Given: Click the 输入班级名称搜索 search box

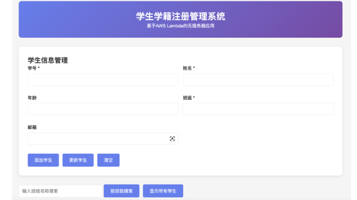Looking at the screenshot, I should pyautogui.click(x=60, y=191).
